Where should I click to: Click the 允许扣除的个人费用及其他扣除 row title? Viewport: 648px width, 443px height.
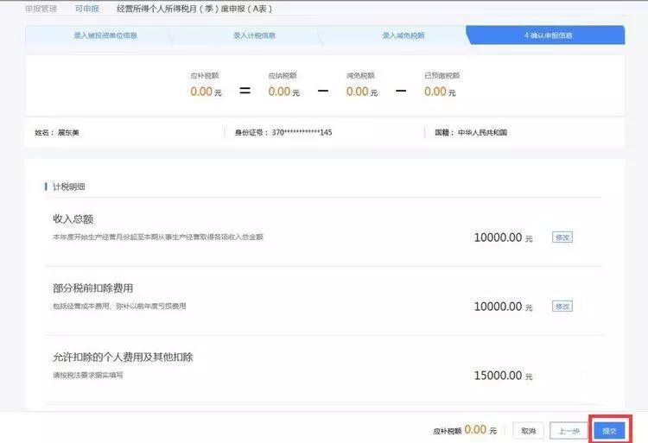(123, 357)
